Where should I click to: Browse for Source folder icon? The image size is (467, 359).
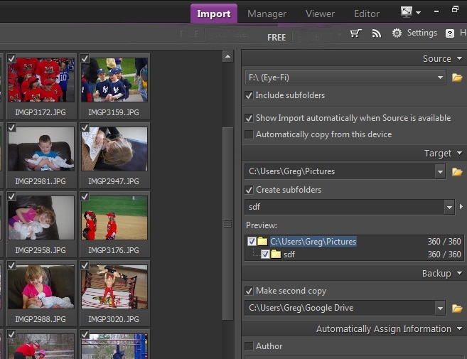pos(457,77)
